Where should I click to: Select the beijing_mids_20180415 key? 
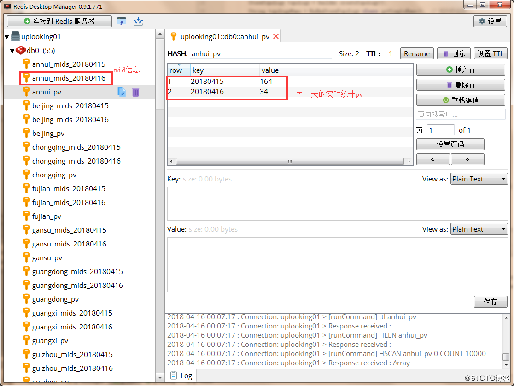[x=70, y=105]
